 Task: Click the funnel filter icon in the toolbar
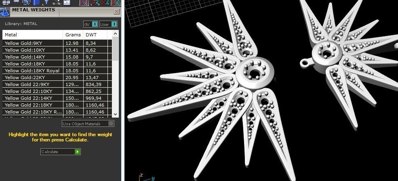pos(46,2)
